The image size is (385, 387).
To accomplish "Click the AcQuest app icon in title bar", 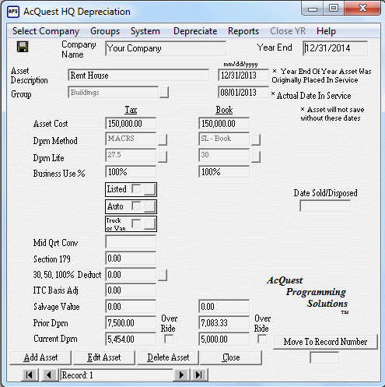I will click(13, 12).
